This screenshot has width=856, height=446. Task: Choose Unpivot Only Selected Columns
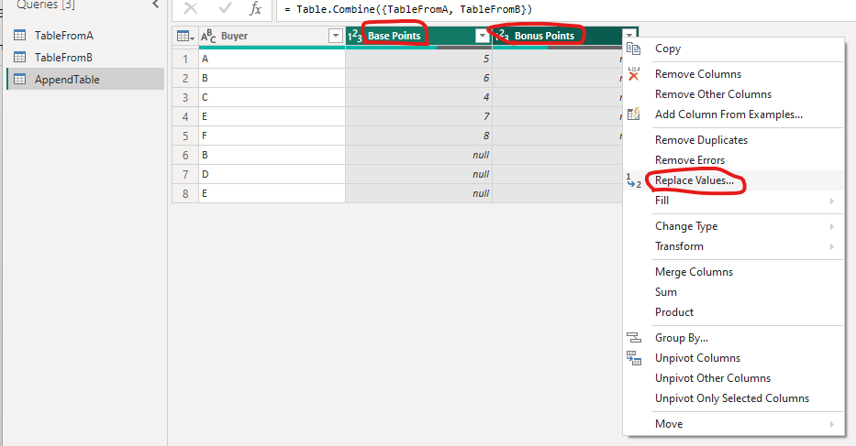[x=731, y=398]
